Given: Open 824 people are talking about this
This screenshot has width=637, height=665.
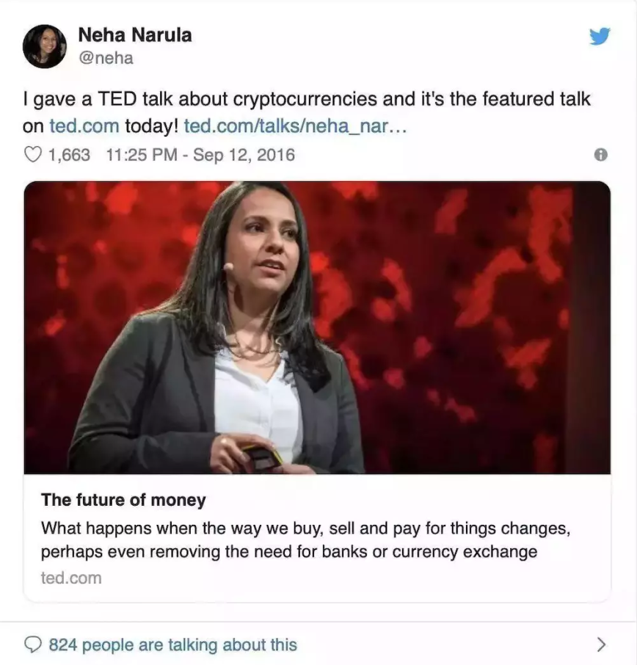Looking at the screenshot, I should click(173, 644).
